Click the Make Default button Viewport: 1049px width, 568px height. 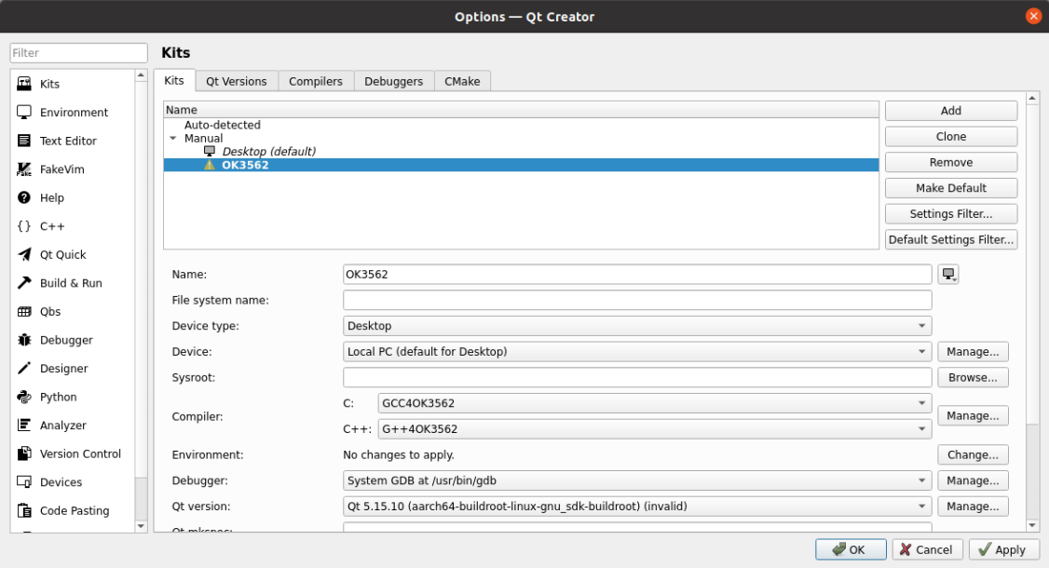(950, 188)
